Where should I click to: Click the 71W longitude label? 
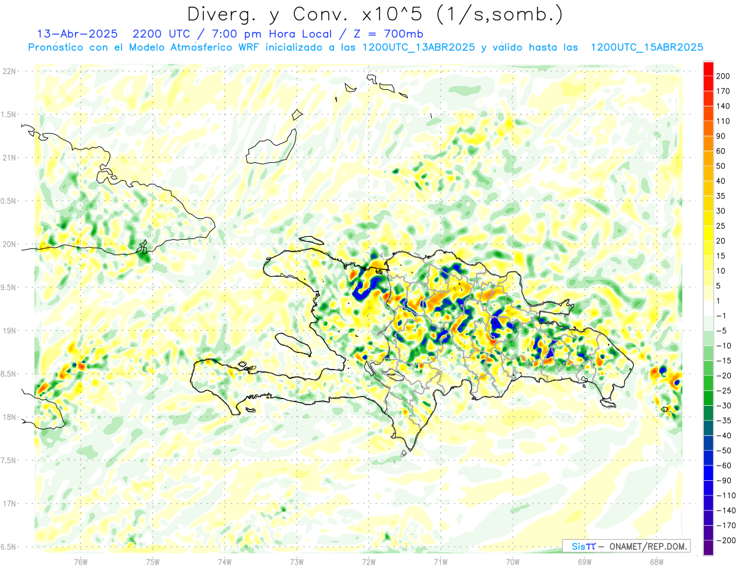tap(440, 562)
